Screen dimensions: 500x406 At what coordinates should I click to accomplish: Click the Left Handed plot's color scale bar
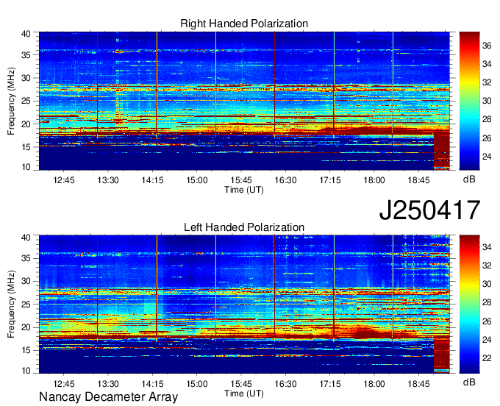point(469,304)
